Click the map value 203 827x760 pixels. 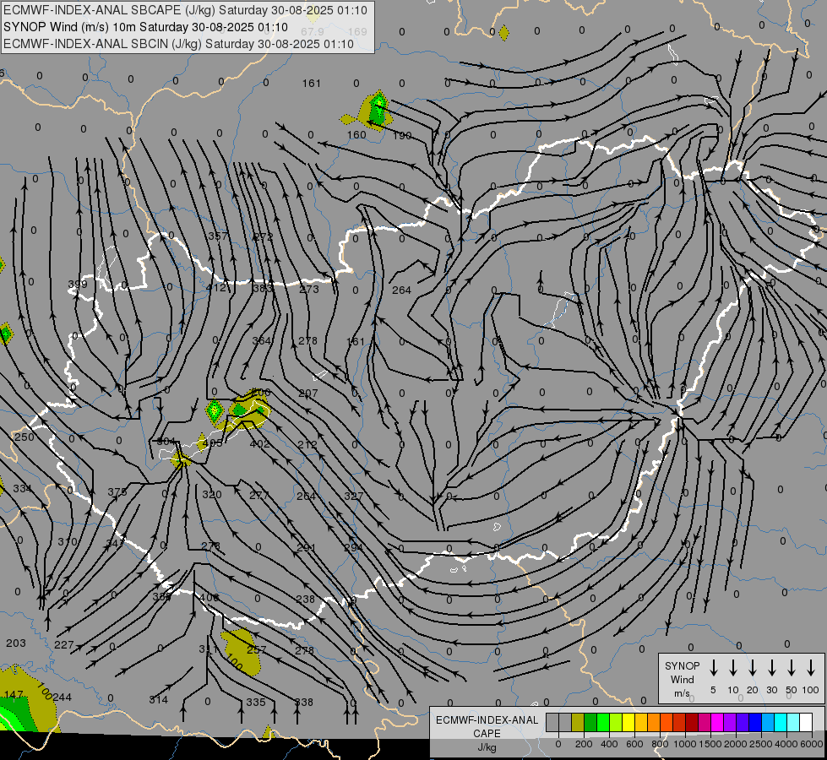coord(16,643)
